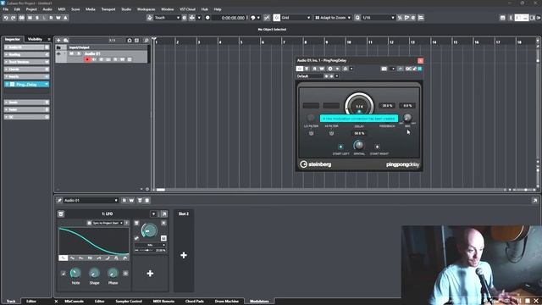Enable record on Audio 01 track
The height and width of the screenshot is (305, 542).
click(87, 59)
